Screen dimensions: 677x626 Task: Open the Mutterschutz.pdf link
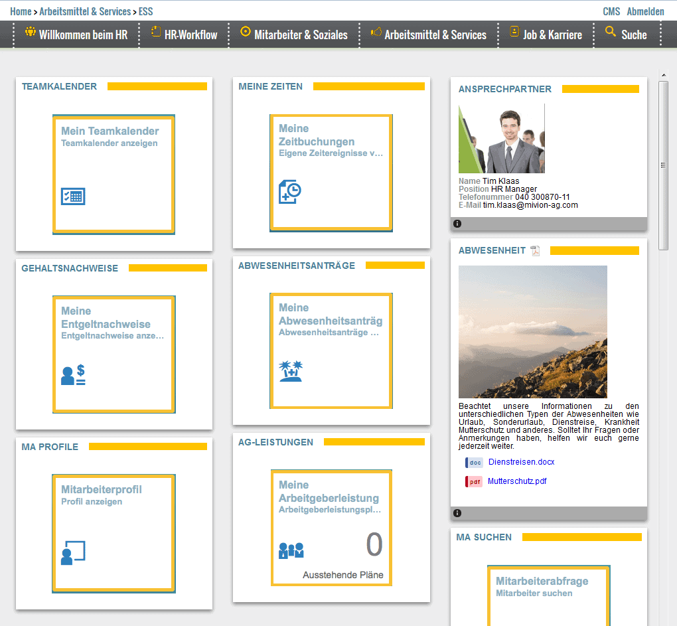(517, 481)
